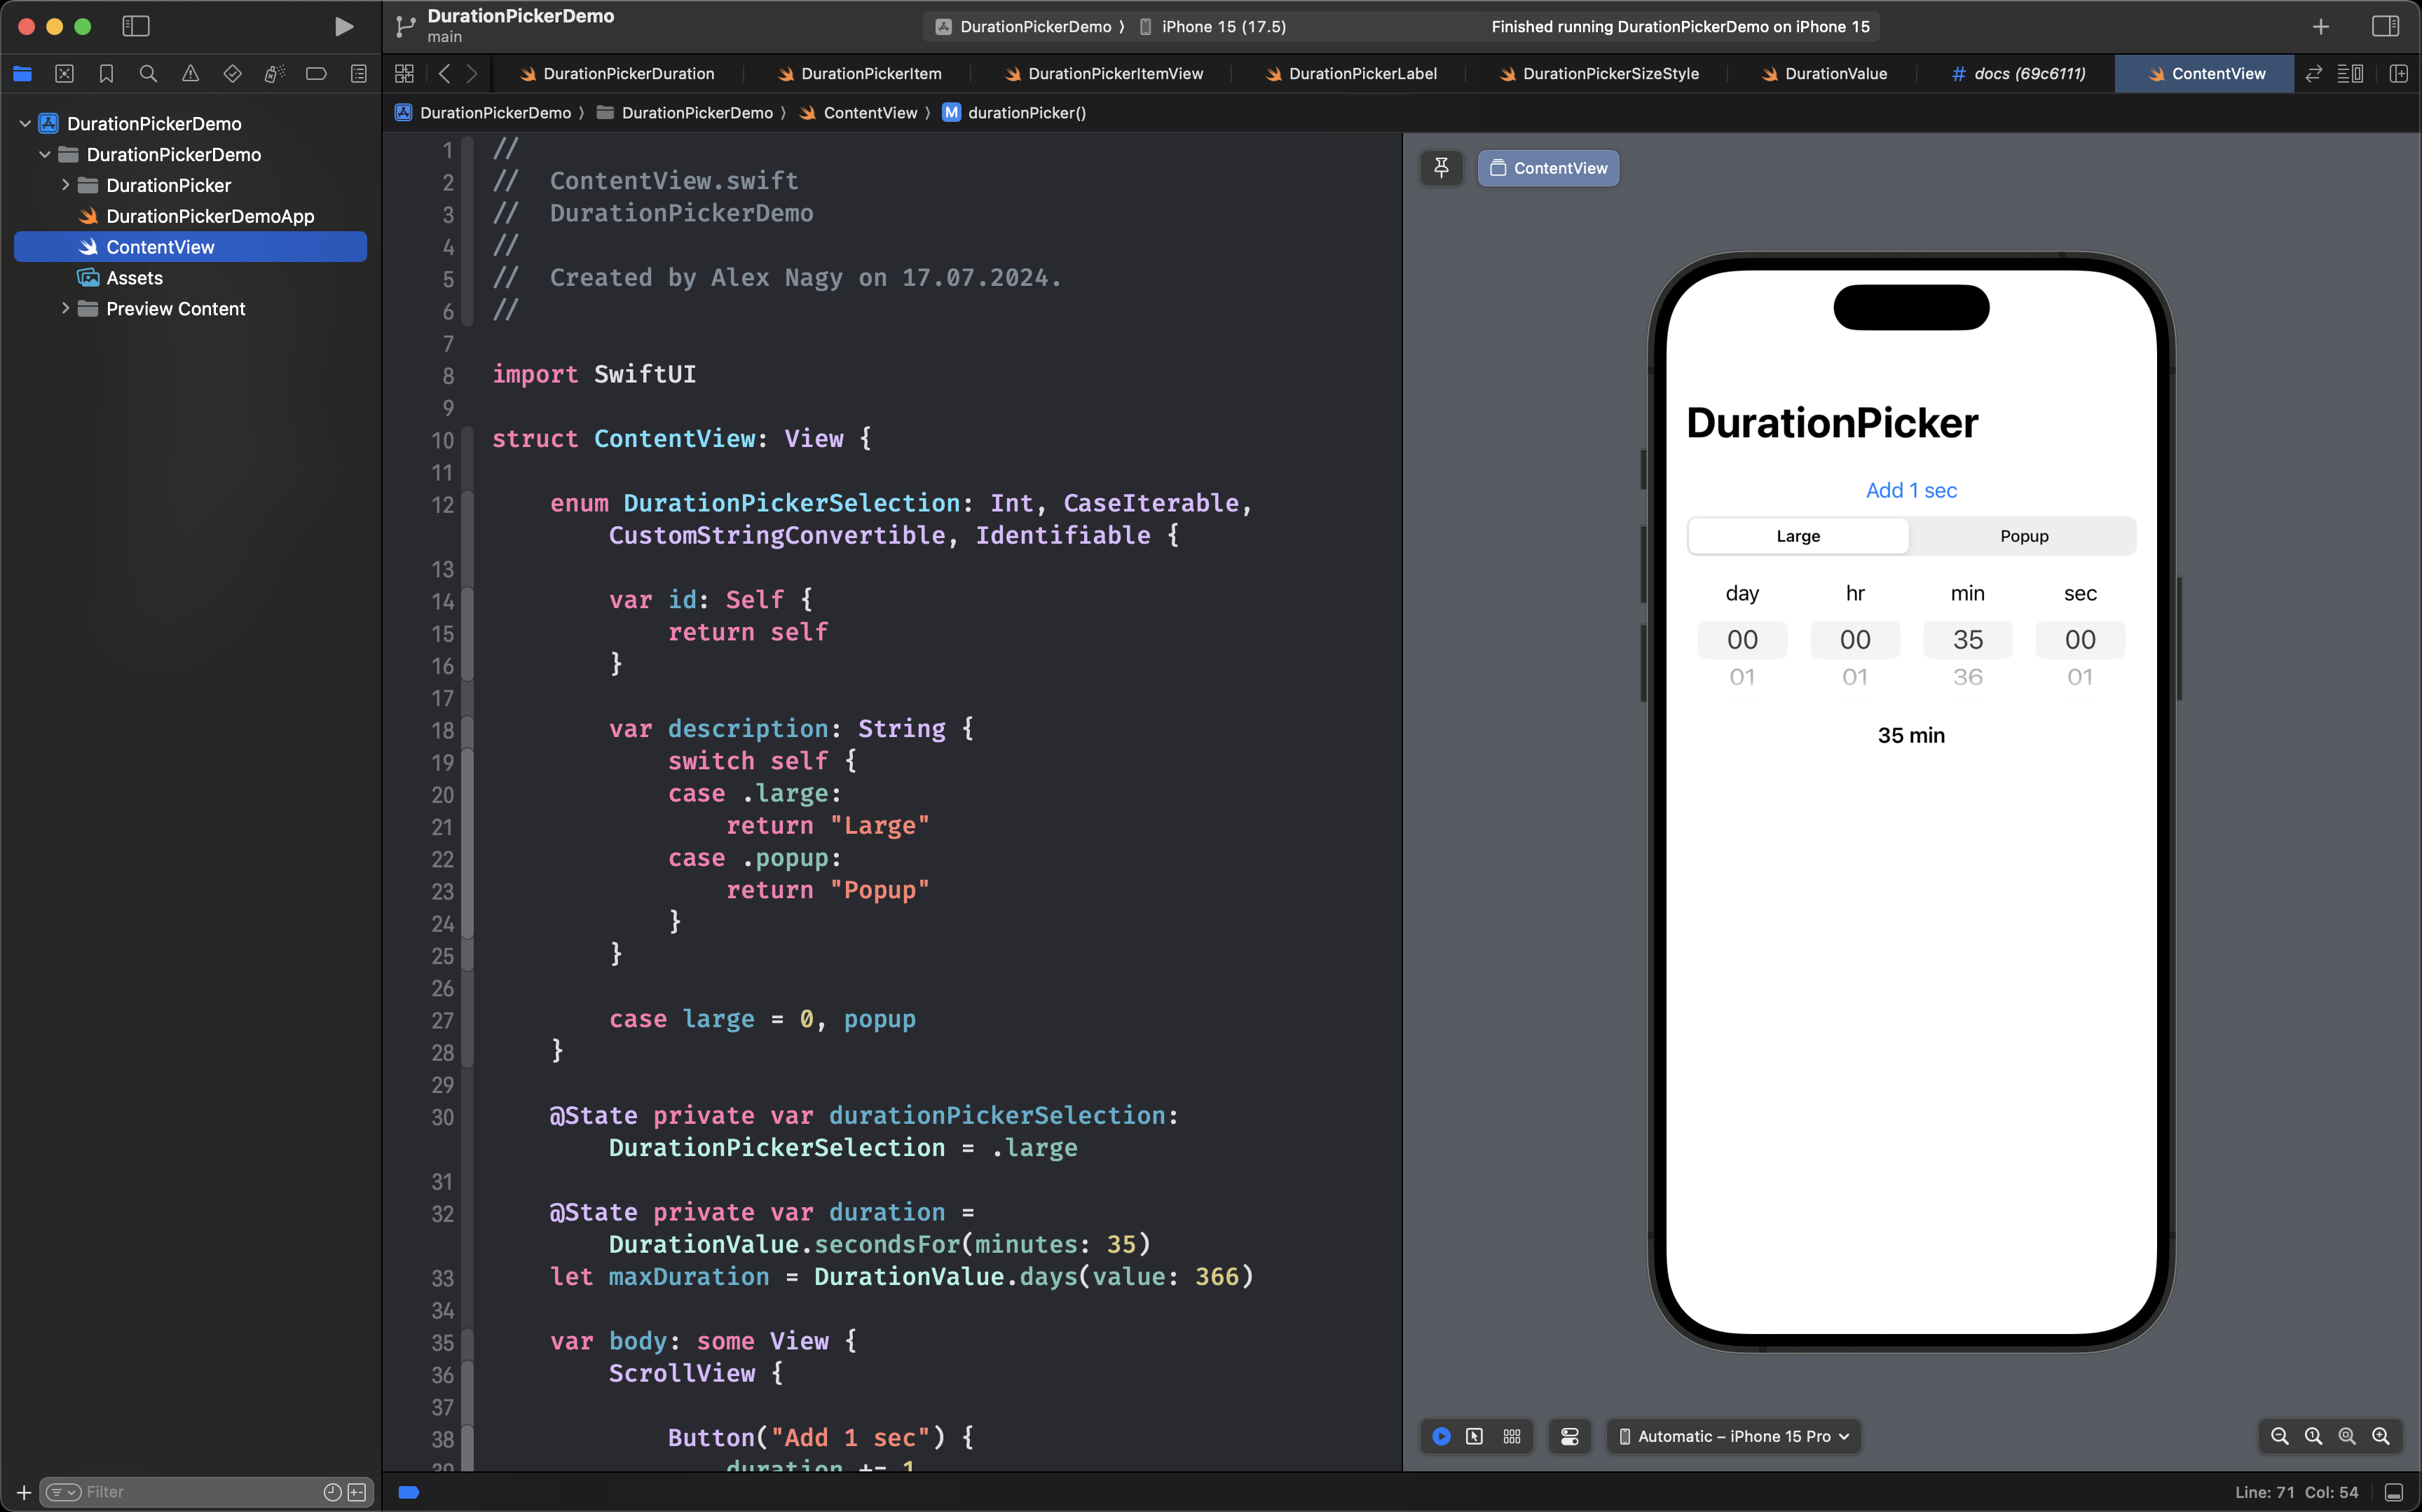Pin the preview with pin icon
Image resolution: width=2422 pixels, height=1512 pixels.
(x=1441, y=168)
